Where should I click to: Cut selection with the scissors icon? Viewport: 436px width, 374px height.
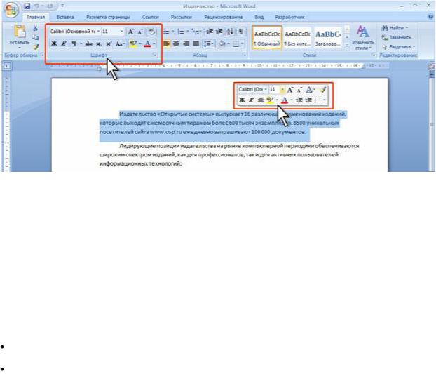(x=35, y=28)
